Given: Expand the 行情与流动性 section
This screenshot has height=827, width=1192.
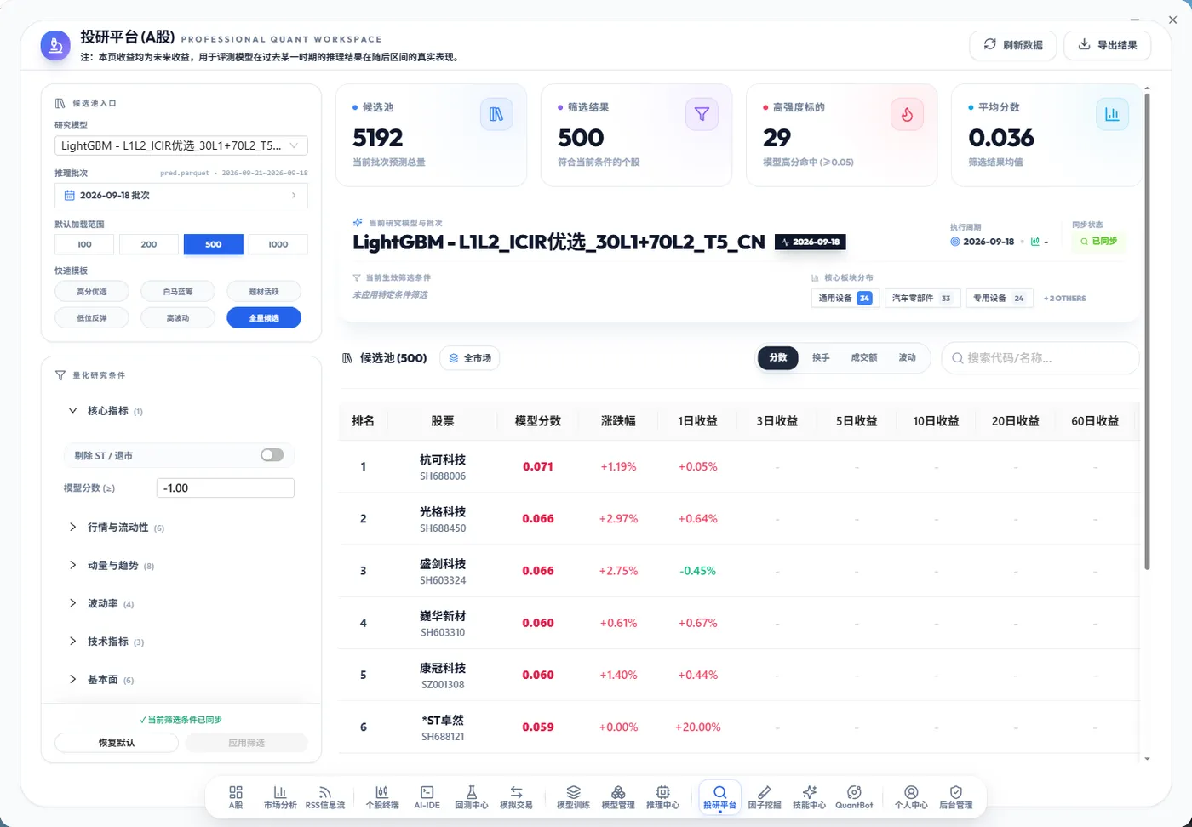Looking at the screenshot, I should pyautogui.click(x=117, y=528).
